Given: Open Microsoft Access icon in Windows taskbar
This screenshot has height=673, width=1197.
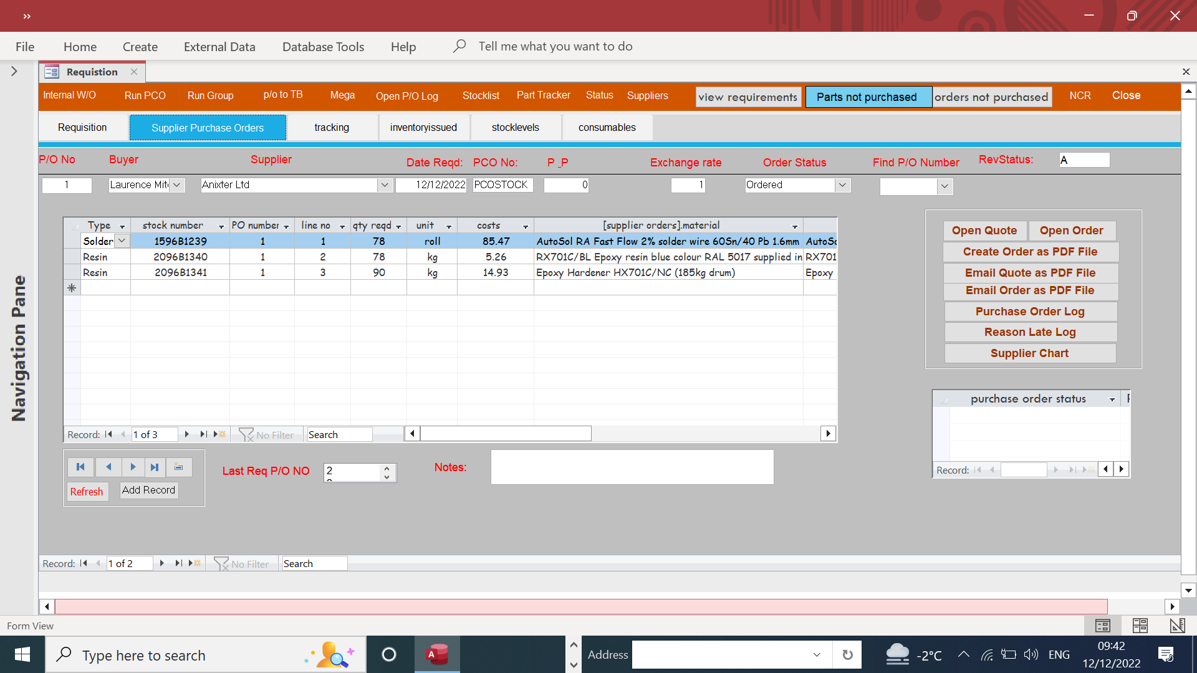Looking at the screenshot, I should tap(437, 654).
